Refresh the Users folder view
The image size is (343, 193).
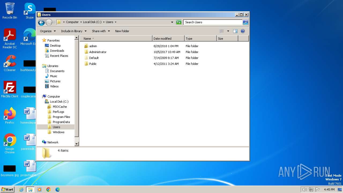click(x=179, y=22)
